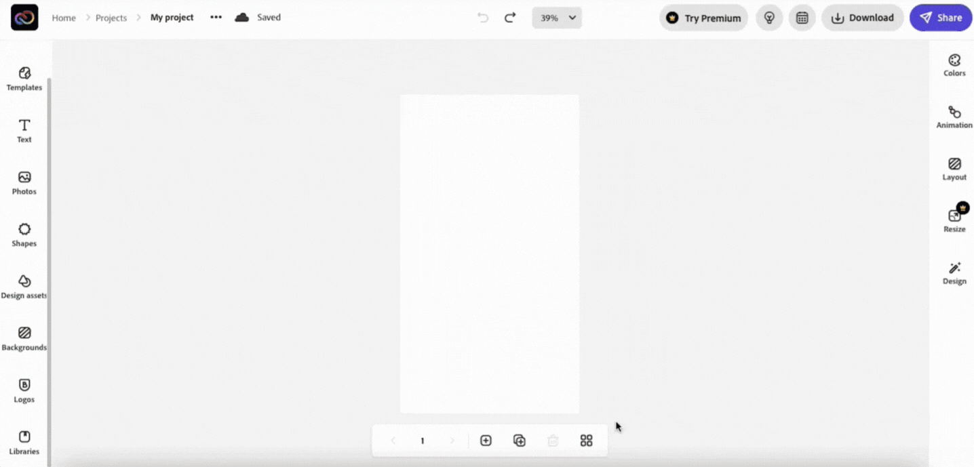Click the page number 1 indicator

pos(422,441)
